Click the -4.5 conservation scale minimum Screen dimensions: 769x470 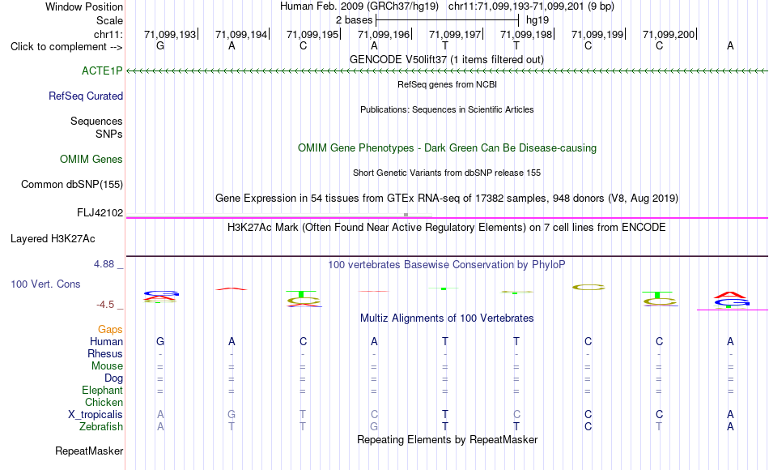[x=105, y=305]
